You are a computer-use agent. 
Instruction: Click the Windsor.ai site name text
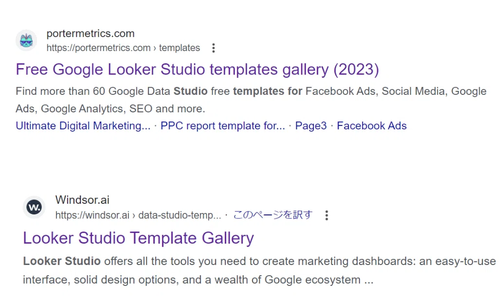pos(82,200)
